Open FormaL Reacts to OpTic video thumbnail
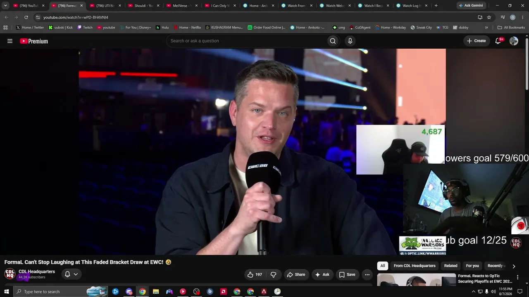 click(417, 280)
